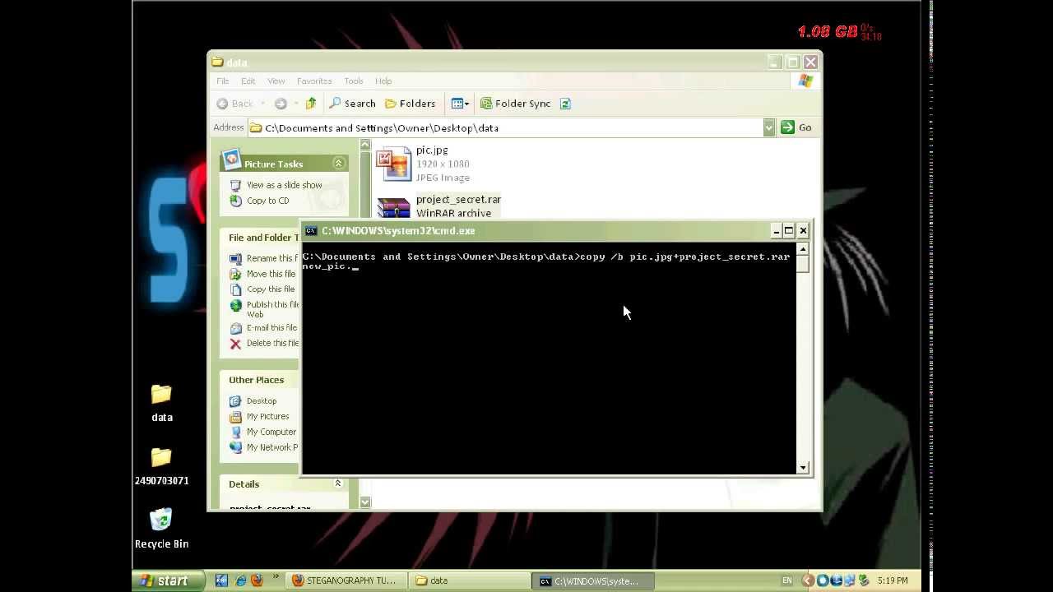The height and width of the screenshot is (592, 1053).
Task: Select the data folder on desktop
Action: [162, 404]
